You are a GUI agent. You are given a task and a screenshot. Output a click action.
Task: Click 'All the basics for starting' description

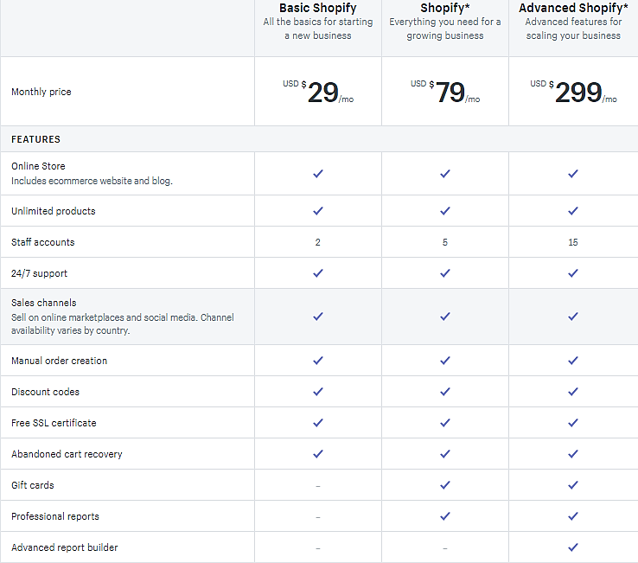[x=318, y=22]
